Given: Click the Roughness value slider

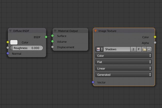Looking at the screenshot, I should pos(27,48).
